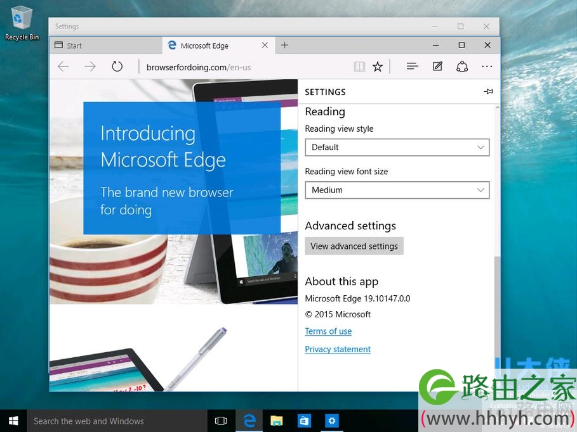Click the © 2015 Microsoft text
This screenshot has height=432, width=577.
pos(338,314)
